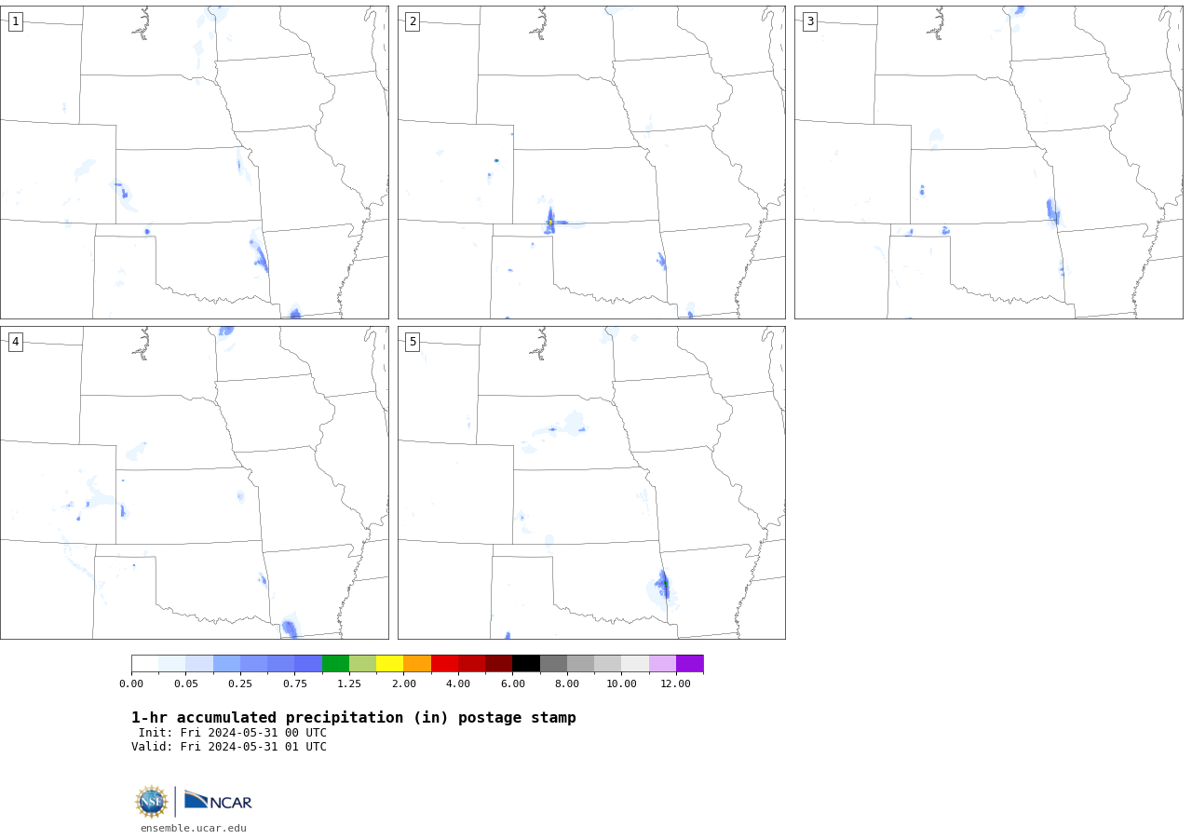The width and height of the screenshot is (1192, 839).
Task: Open ensemble member 4 precipitation map
Action: 195,482
